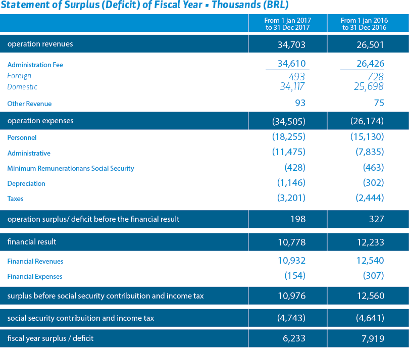
Task: Click fiscal year surplus value 7,919
Action: (x=373, y=338)
